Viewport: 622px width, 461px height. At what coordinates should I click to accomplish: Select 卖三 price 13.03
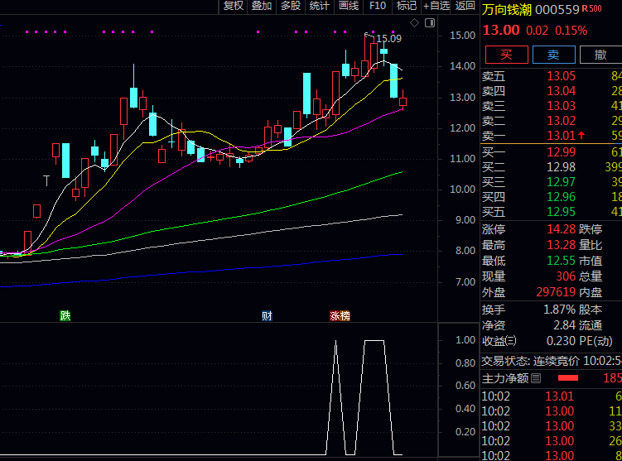[x=561, y=106]
